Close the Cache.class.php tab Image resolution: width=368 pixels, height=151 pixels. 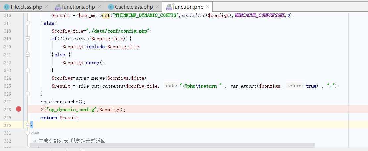tap(157, 7)
